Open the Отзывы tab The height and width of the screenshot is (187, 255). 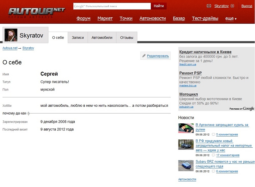pos(127,38)
